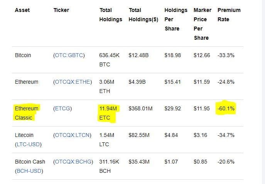Image resolution: width=265 pixels, height=184 pixels.
Task: Click the Holdings Per Share header
Action: [176, 19]
